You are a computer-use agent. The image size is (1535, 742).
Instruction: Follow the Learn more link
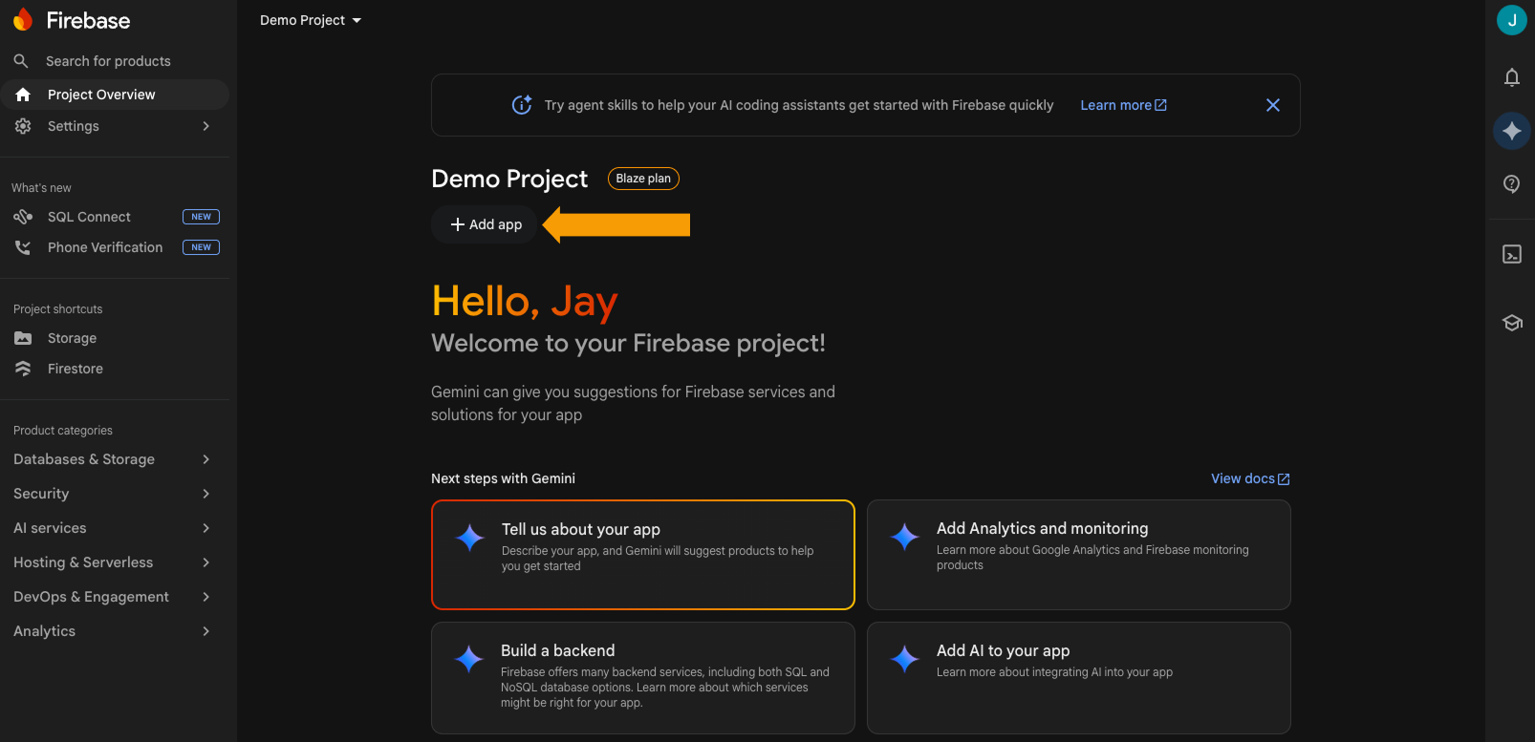tap(1123, 105)
